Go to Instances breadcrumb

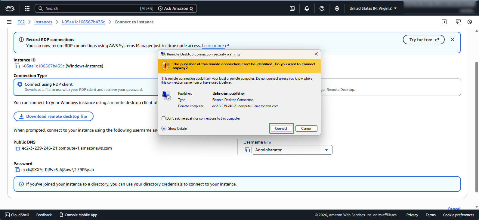pyautogui.click(x=43, y=22)
